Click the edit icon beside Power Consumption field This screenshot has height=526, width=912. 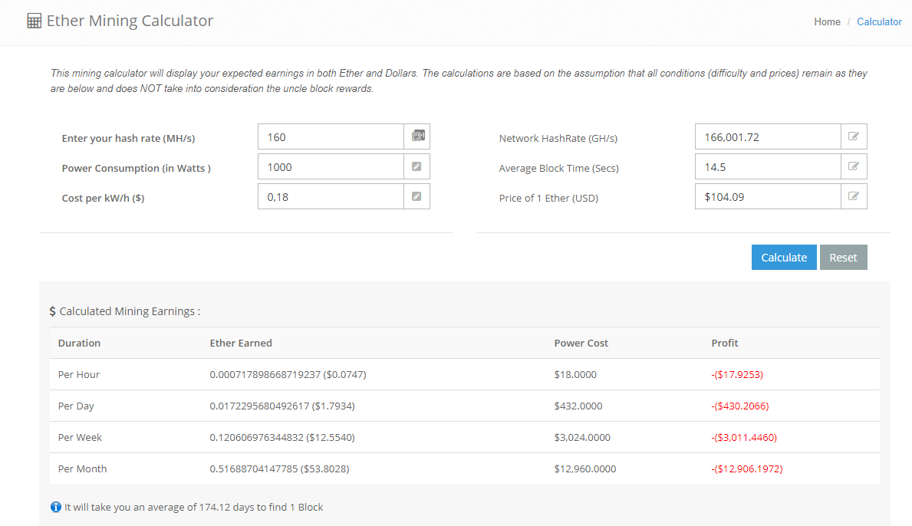[x=416, y=167]
